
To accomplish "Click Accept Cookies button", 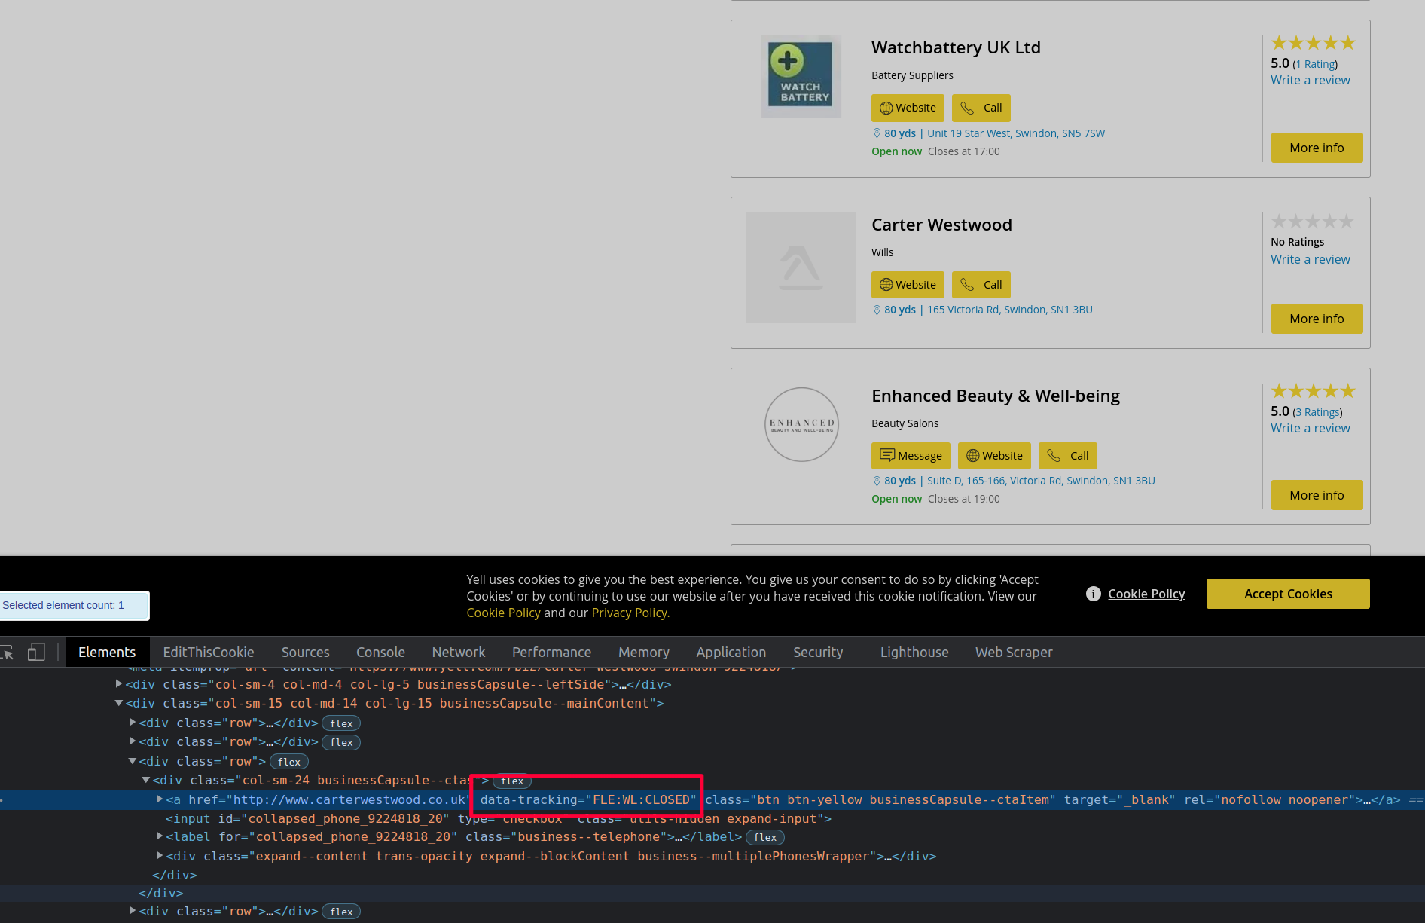I will click(1287, 594).
